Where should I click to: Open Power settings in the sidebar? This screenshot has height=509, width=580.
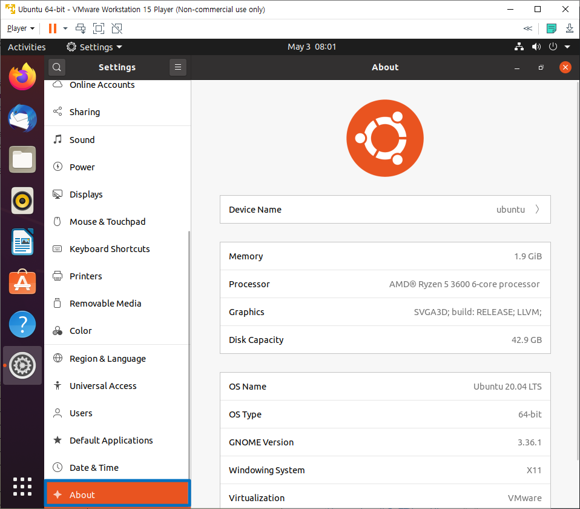coord(117,167)
